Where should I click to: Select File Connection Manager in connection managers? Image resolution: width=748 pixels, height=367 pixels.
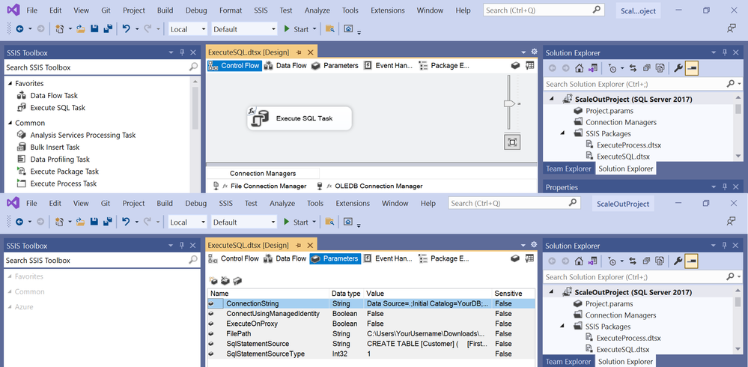tap(260, 186)
